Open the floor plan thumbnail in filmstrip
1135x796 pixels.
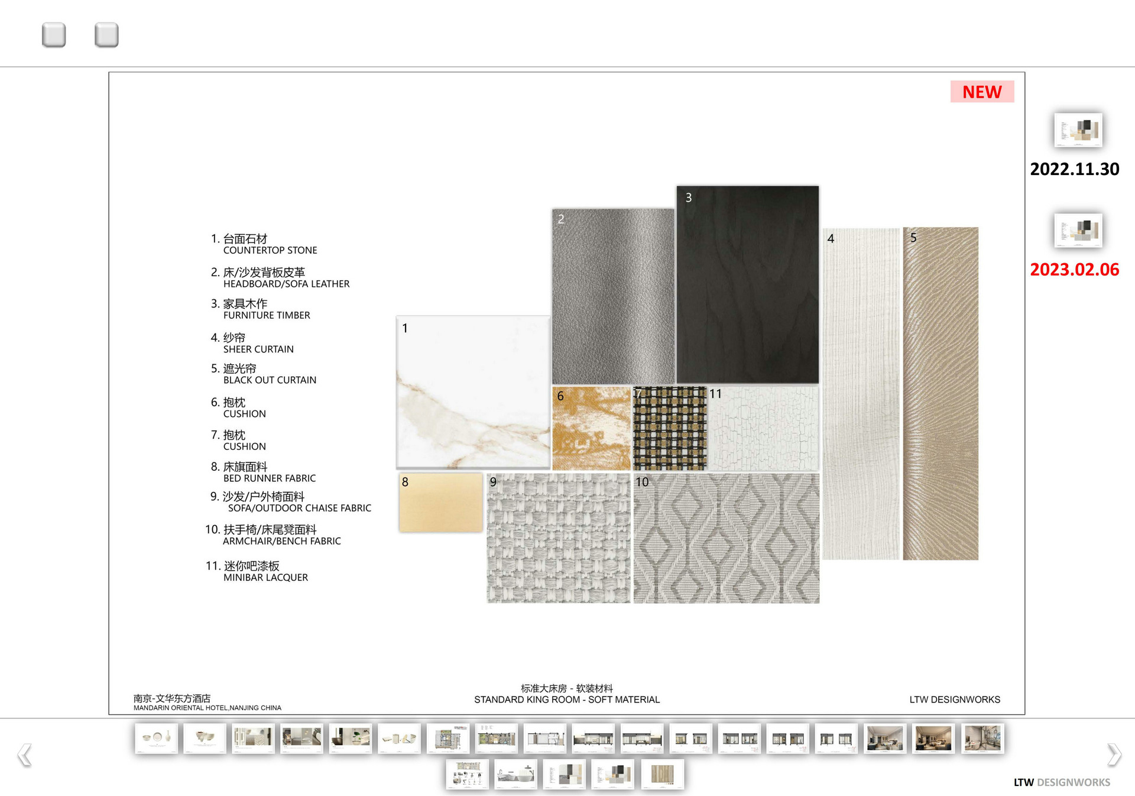coord(448,739)
